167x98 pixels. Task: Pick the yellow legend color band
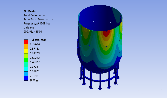tap(26, 51)
